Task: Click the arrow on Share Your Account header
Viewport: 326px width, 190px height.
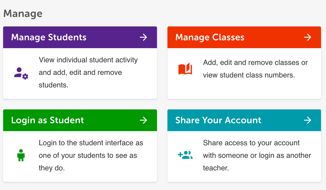Action: [x=307, y=120]
